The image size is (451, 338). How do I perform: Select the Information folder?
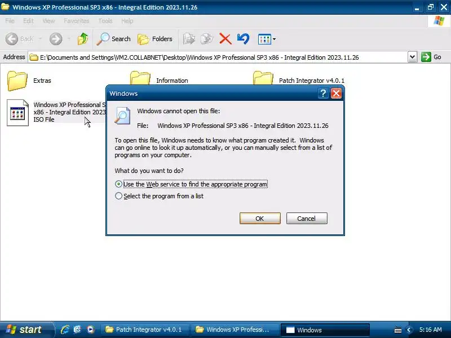(159, 79)
